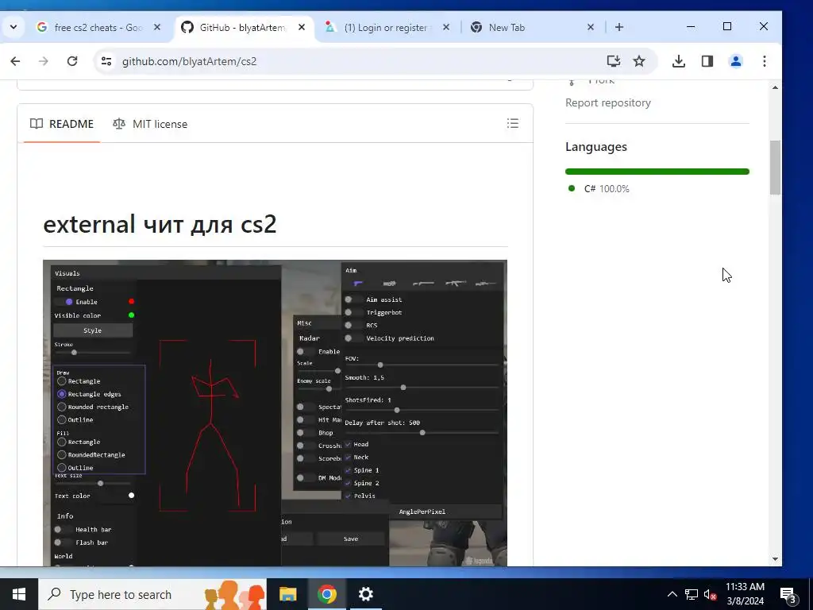
Task: Open a new browser tab with plus
Action: click(619, 27)
